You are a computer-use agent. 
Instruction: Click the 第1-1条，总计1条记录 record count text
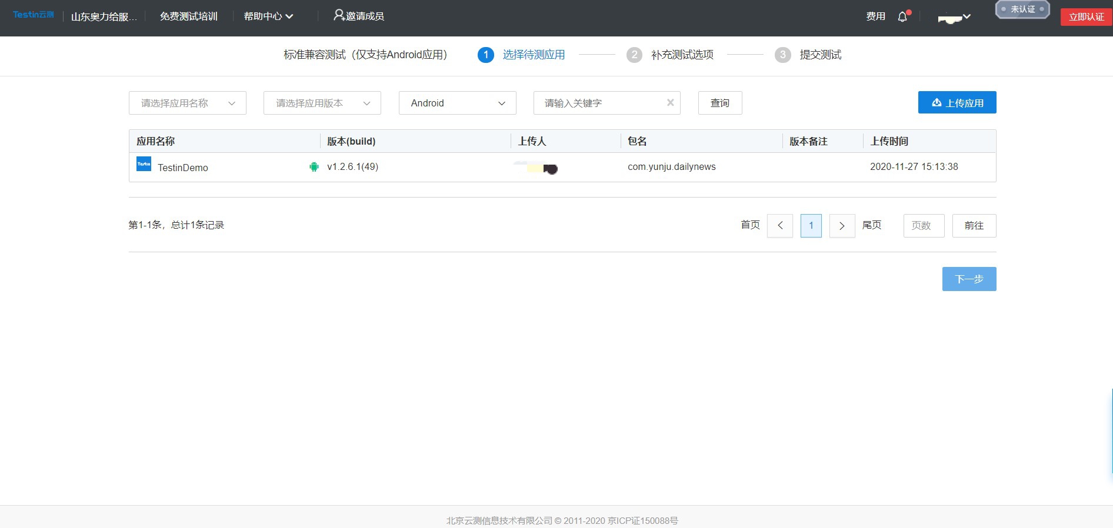[176, 225]
